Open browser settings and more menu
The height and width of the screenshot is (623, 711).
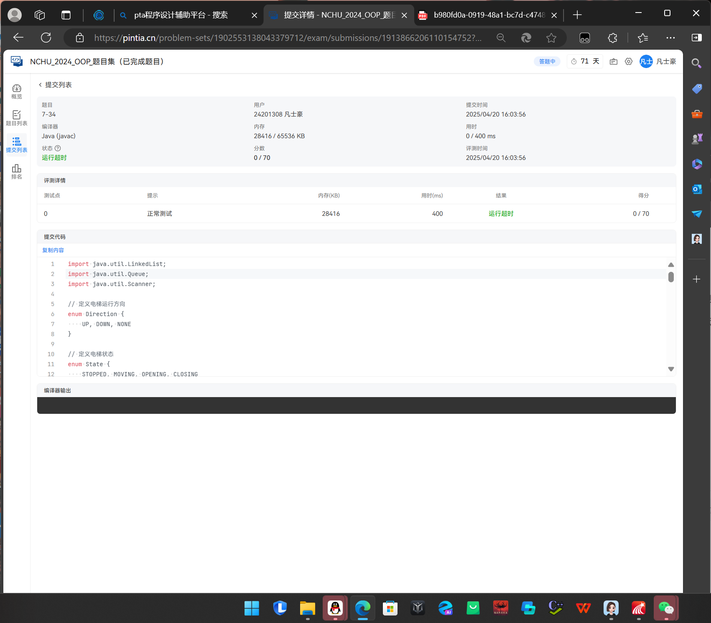pyautogui.click(x=670, y=38)
